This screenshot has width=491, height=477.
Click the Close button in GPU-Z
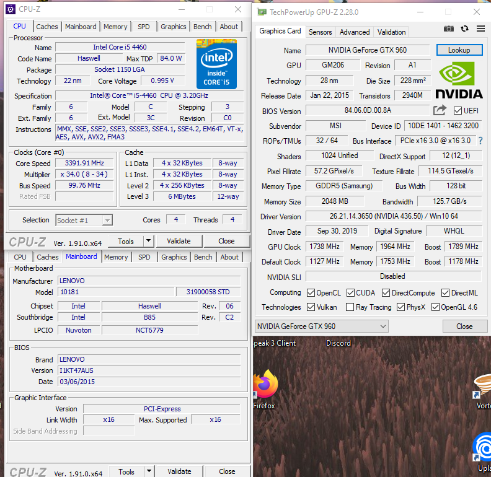tap(465, 326)
